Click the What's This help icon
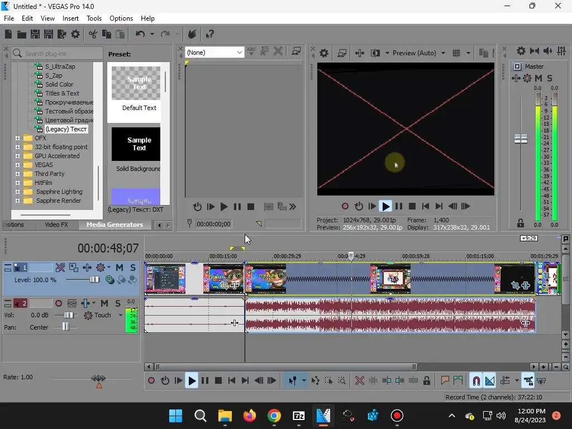Screen dimensions: 572x429 click(209, 34)
